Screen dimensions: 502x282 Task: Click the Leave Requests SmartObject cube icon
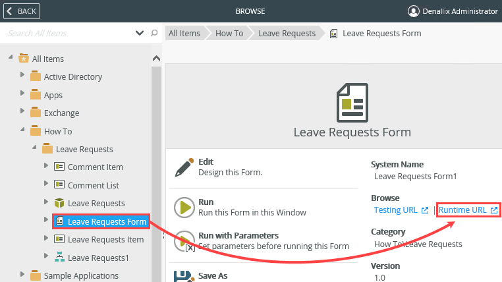tap(59, 203)
